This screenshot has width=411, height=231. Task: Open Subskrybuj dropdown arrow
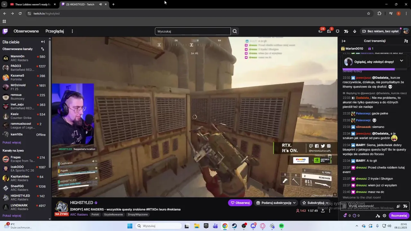click(x=327, y=203)
